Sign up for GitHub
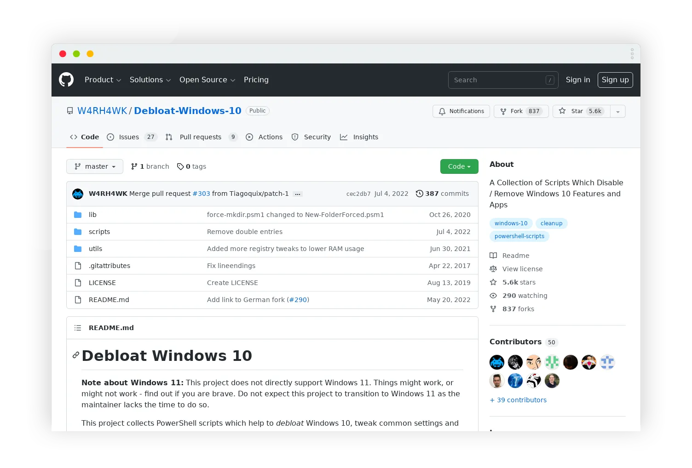This screenshot has height=468, width=692. 615,80
